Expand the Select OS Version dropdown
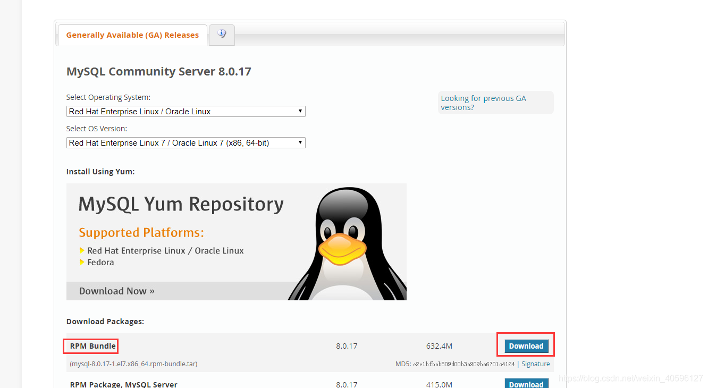The height and width of the screenshot is (388, 708). [186, 143]
